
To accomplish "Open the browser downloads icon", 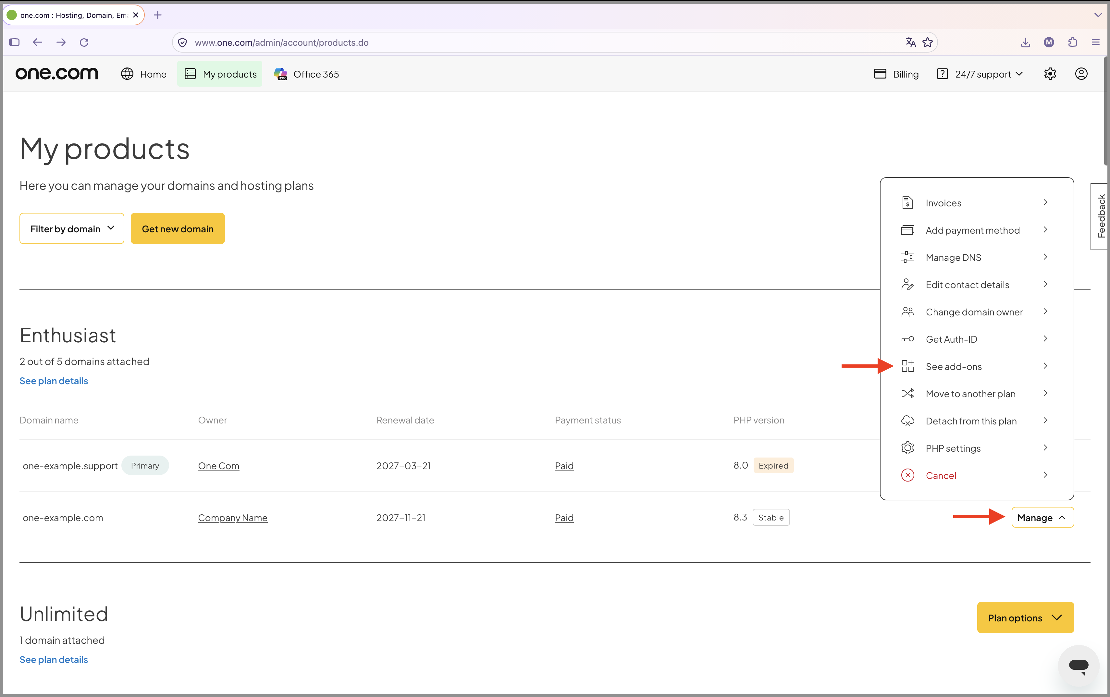I will [x=1025, y=43].
